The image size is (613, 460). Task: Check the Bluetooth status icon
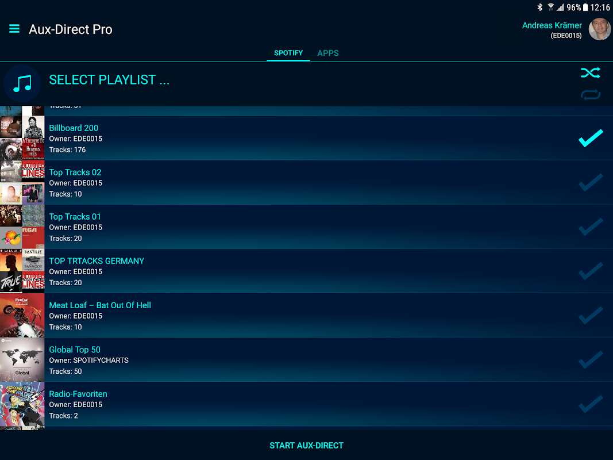click(x=540, y=7)
